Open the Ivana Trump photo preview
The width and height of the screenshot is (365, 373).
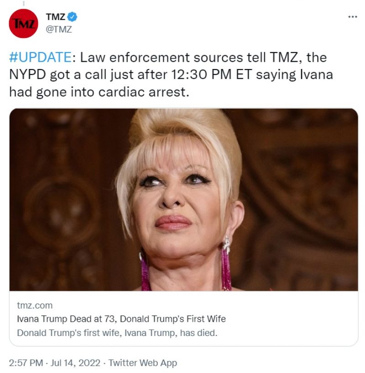coord(183,200)
